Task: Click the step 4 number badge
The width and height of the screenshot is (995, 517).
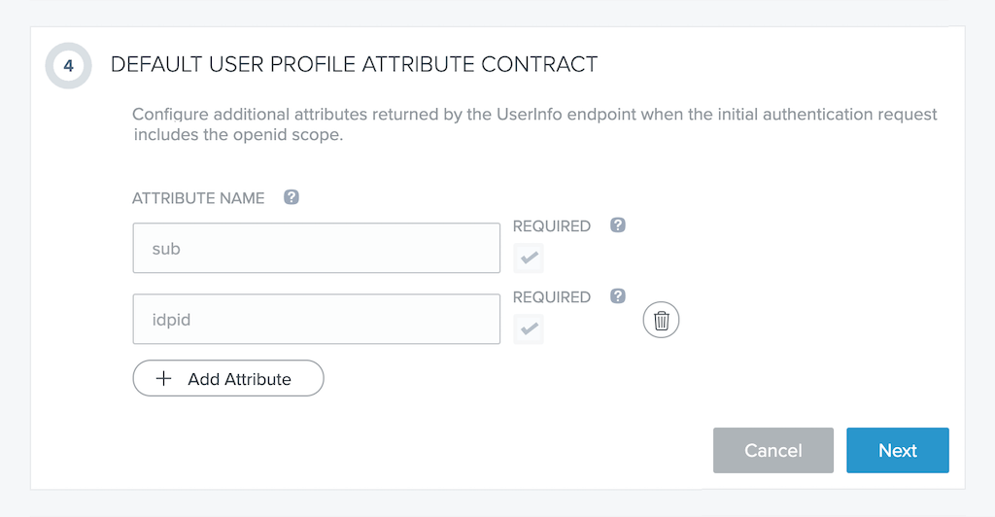Action: (68, 66)
